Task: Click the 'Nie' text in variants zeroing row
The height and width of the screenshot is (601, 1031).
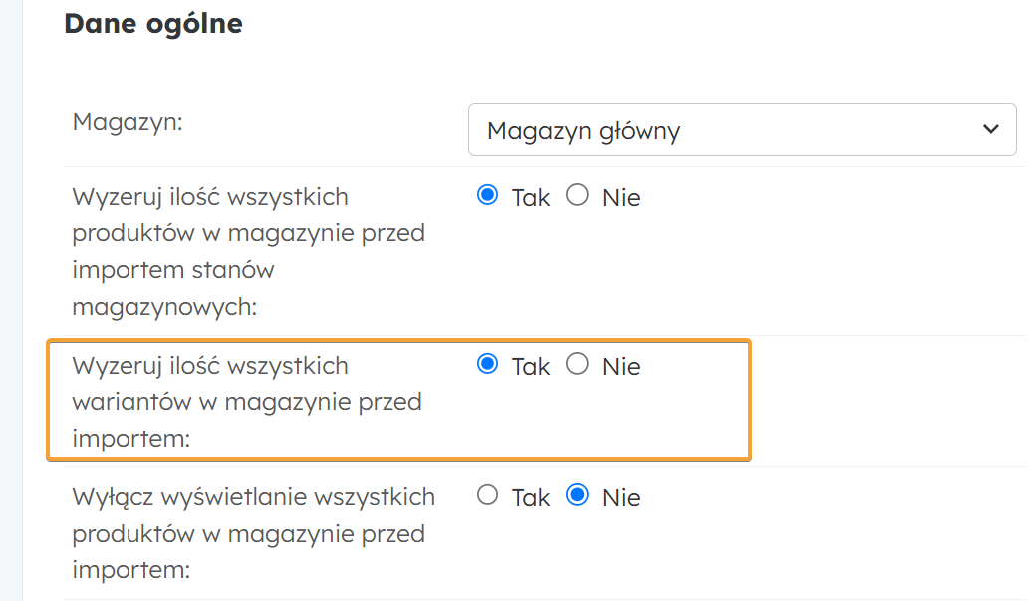Action: pos(621,367)
